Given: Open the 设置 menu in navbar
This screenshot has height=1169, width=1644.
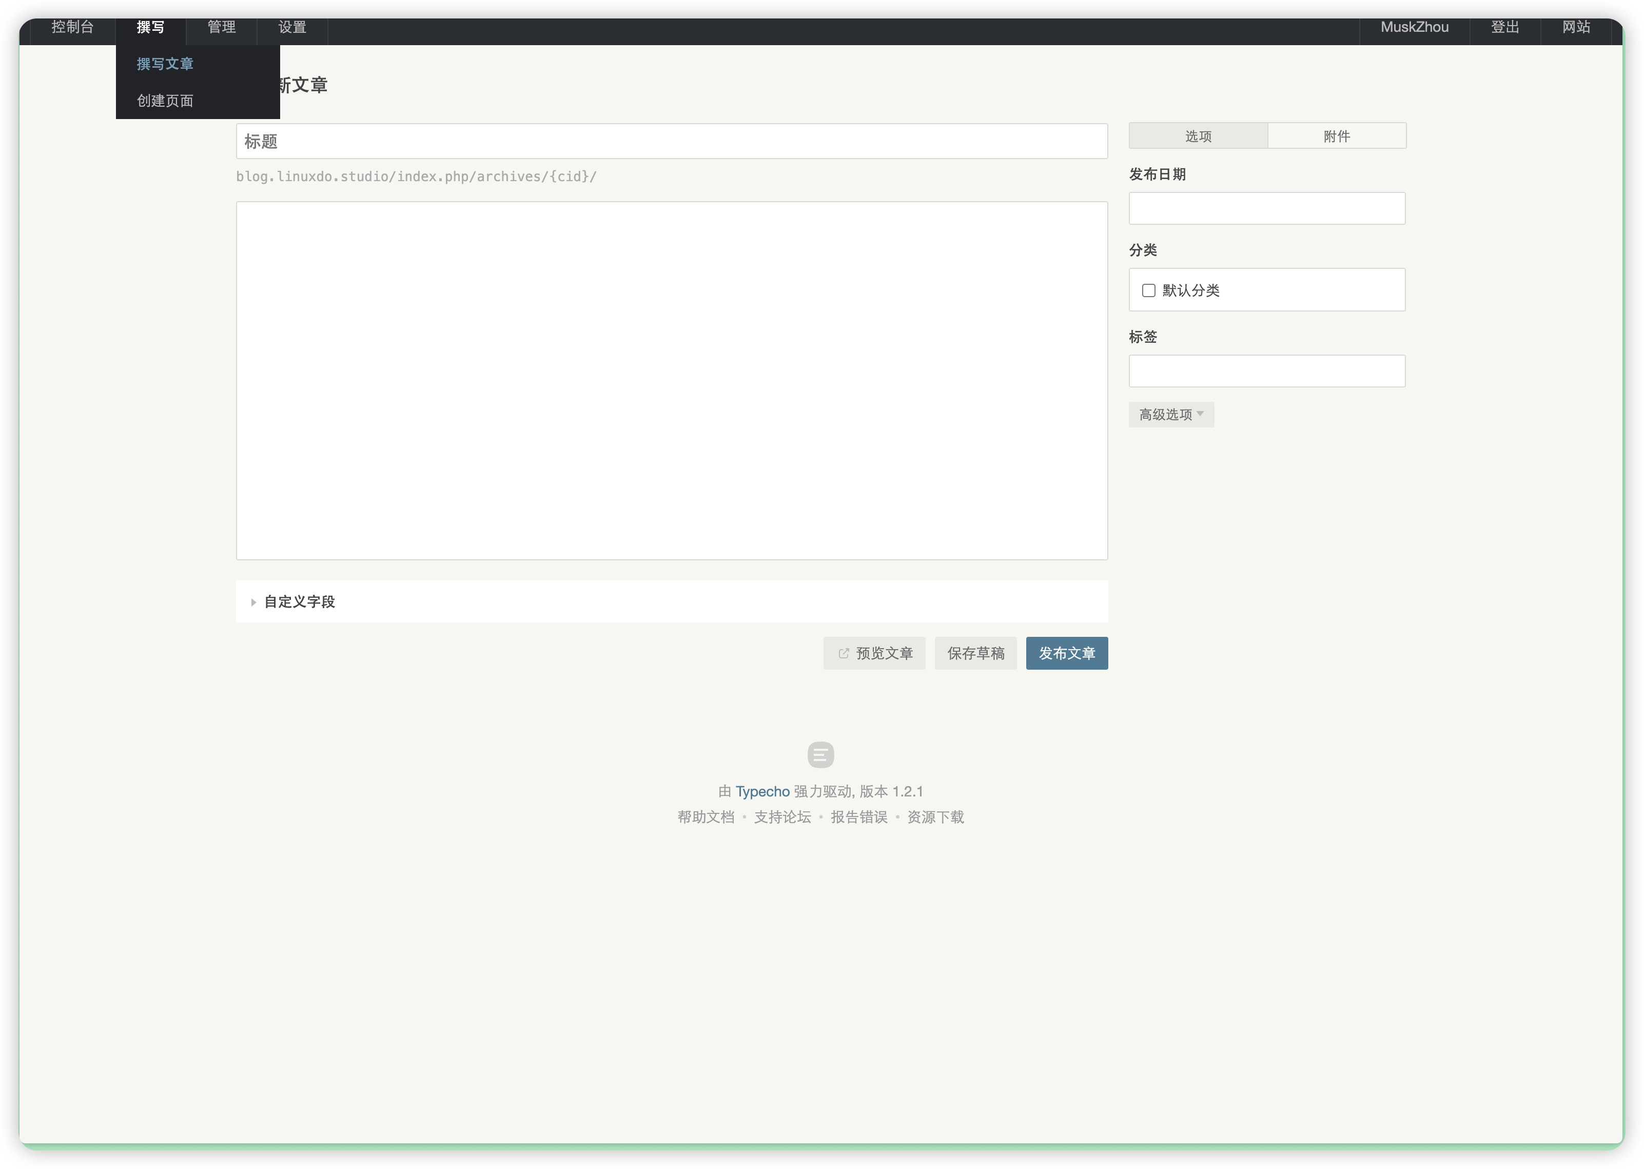Looking at the screenshot, I should coord(292,27).
